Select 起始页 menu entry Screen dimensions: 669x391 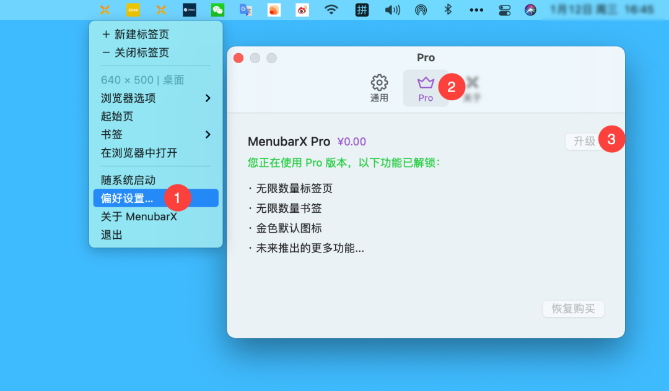[155, 116]
